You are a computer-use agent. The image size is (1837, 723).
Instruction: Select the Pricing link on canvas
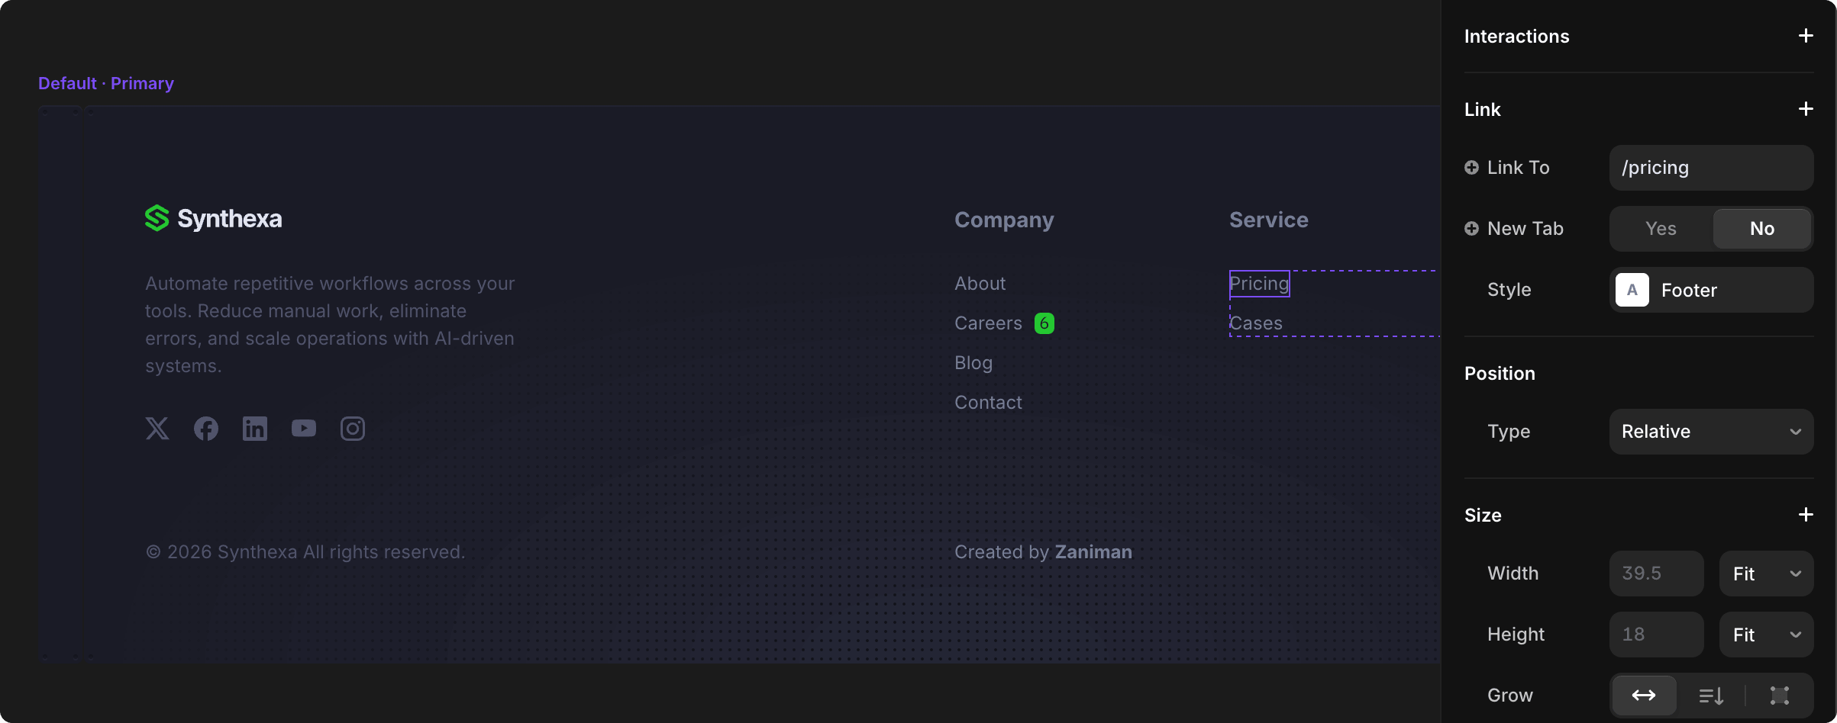click(1259, 284)
